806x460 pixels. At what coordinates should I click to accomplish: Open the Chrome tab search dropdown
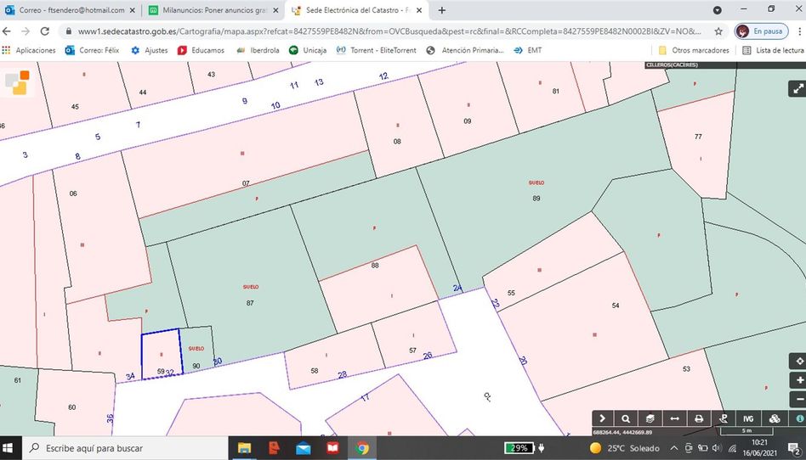click(x=718, y=10)
